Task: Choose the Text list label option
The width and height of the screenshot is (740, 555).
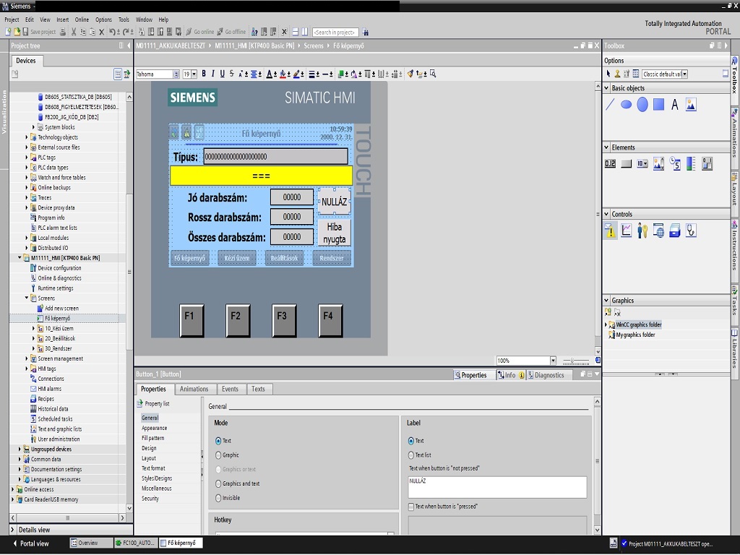Action: (x=412, y=455)
